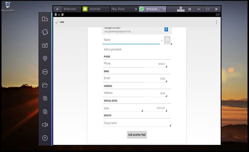Click the WhatsApp logo on the tab
This screenshot has width=249, height=152.
[x=142, y=9]
